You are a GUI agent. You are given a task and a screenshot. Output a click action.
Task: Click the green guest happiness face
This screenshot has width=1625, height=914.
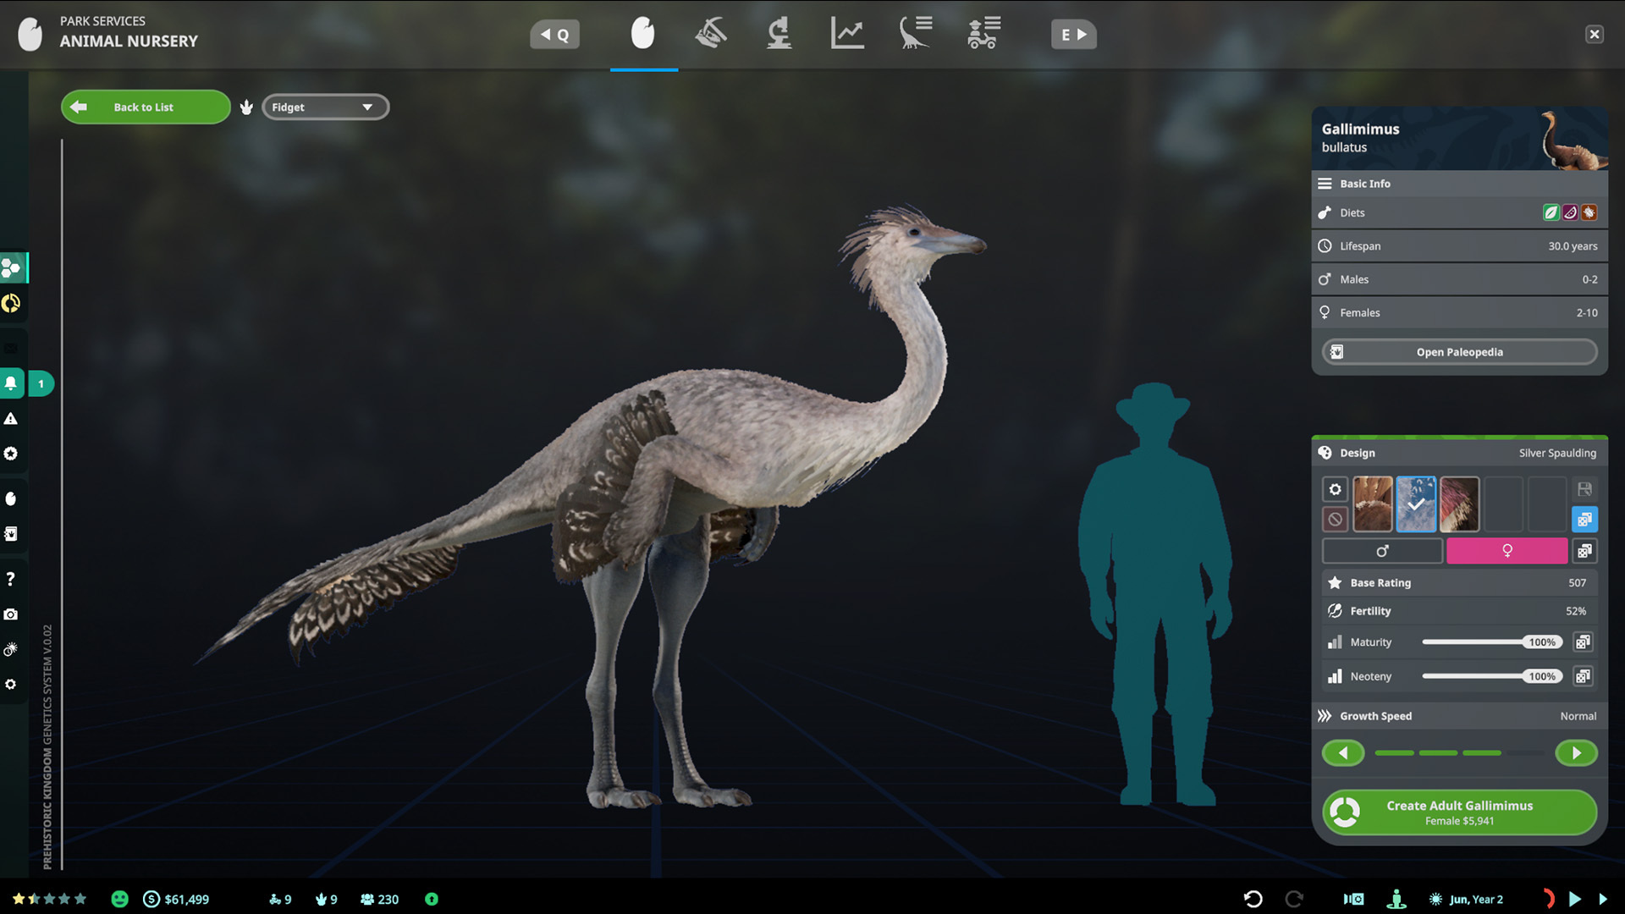click(x=119, y=899)
